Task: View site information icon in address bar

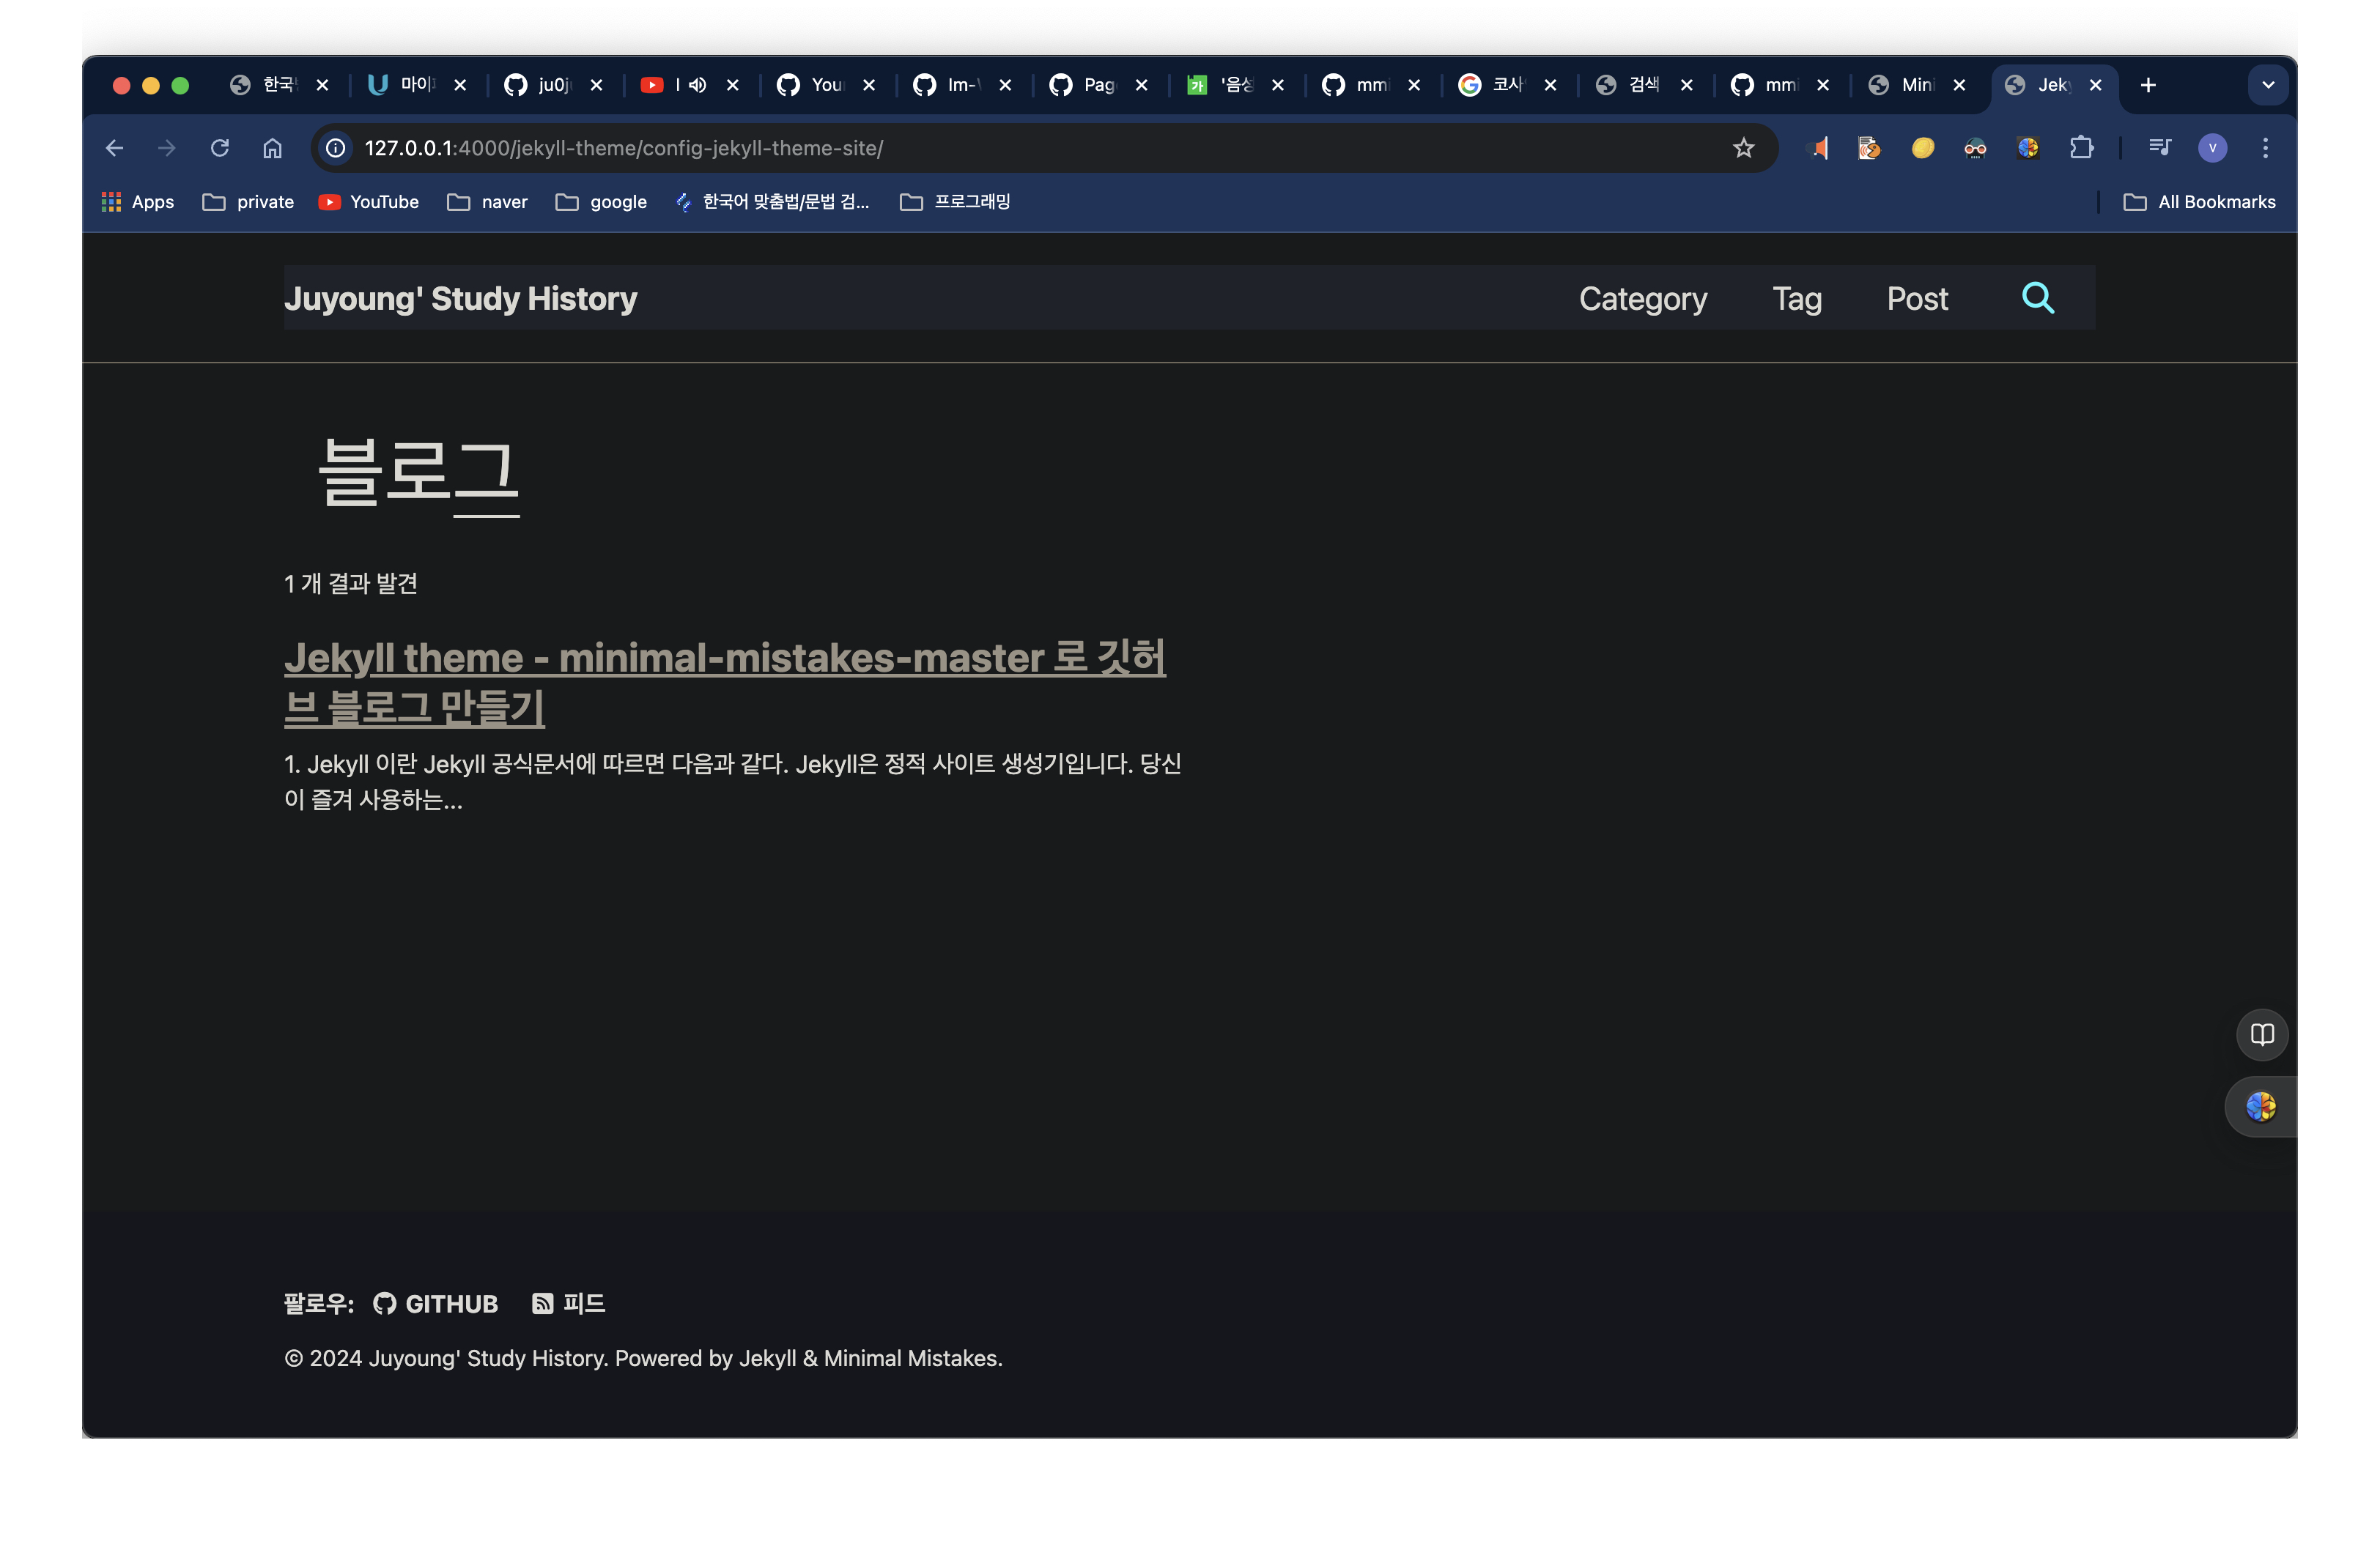Action: (336, 148)
